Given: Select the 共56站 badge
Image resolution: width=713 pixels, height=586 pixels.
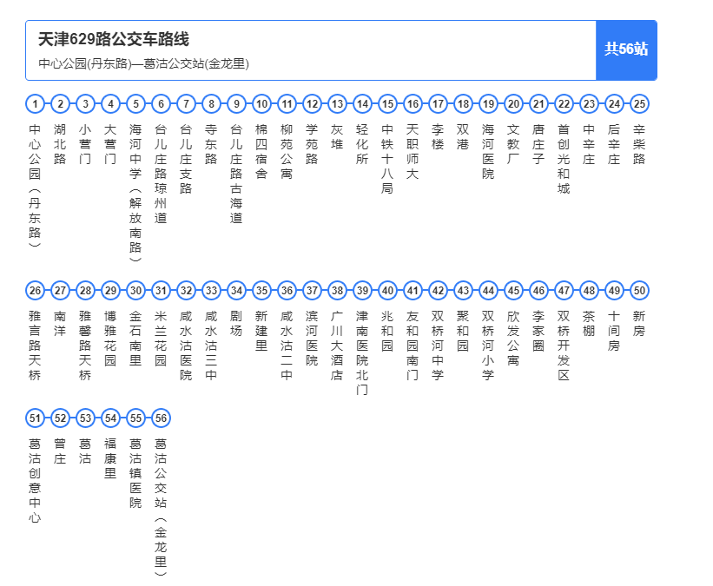Looking at the screenshot, I should [x=626, y=50].
